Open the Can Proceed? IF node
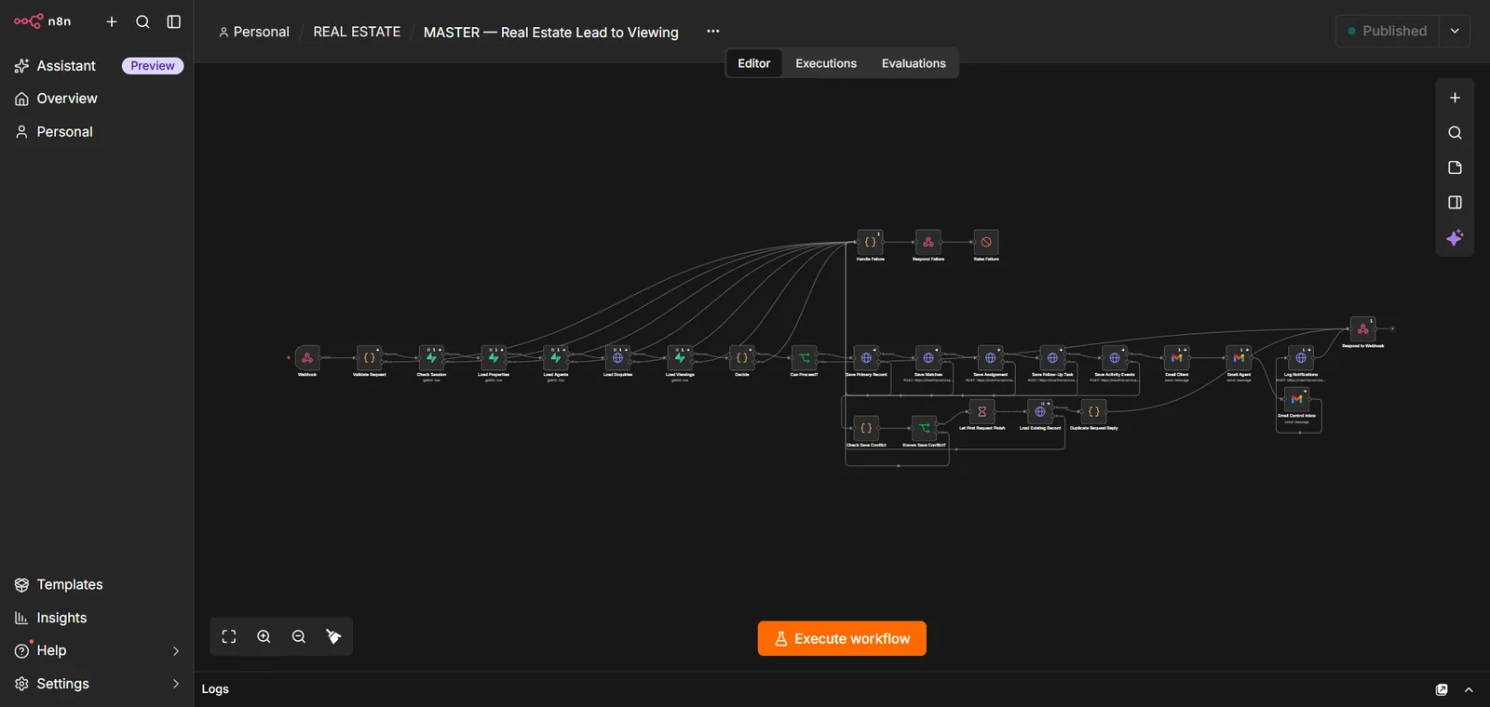 [x=805, y=358]
